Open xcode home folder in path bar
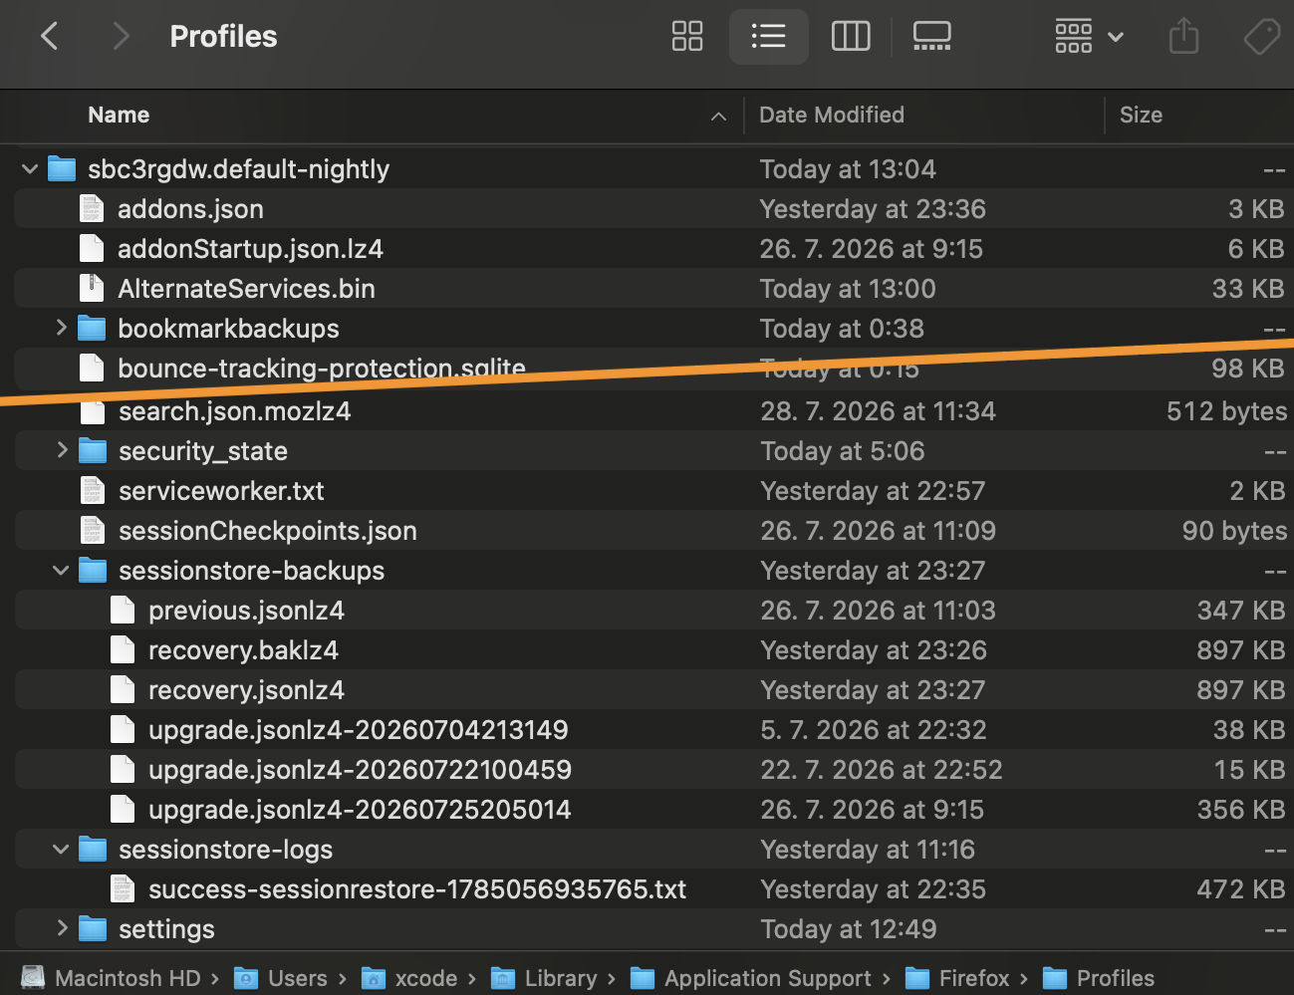 click(409, 978)
